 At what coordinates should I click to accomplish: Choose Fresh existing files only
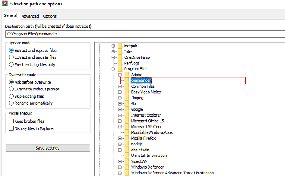pos(32,64)
